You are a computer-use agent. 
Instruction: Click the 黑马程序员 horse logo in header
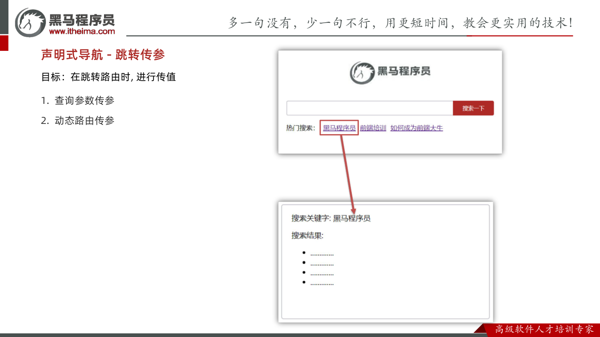point(30,22)
